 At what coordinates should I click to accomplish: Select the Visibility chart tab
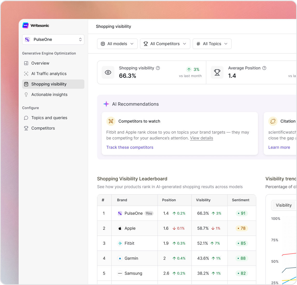pyautogui.click(x=284, y=205)
